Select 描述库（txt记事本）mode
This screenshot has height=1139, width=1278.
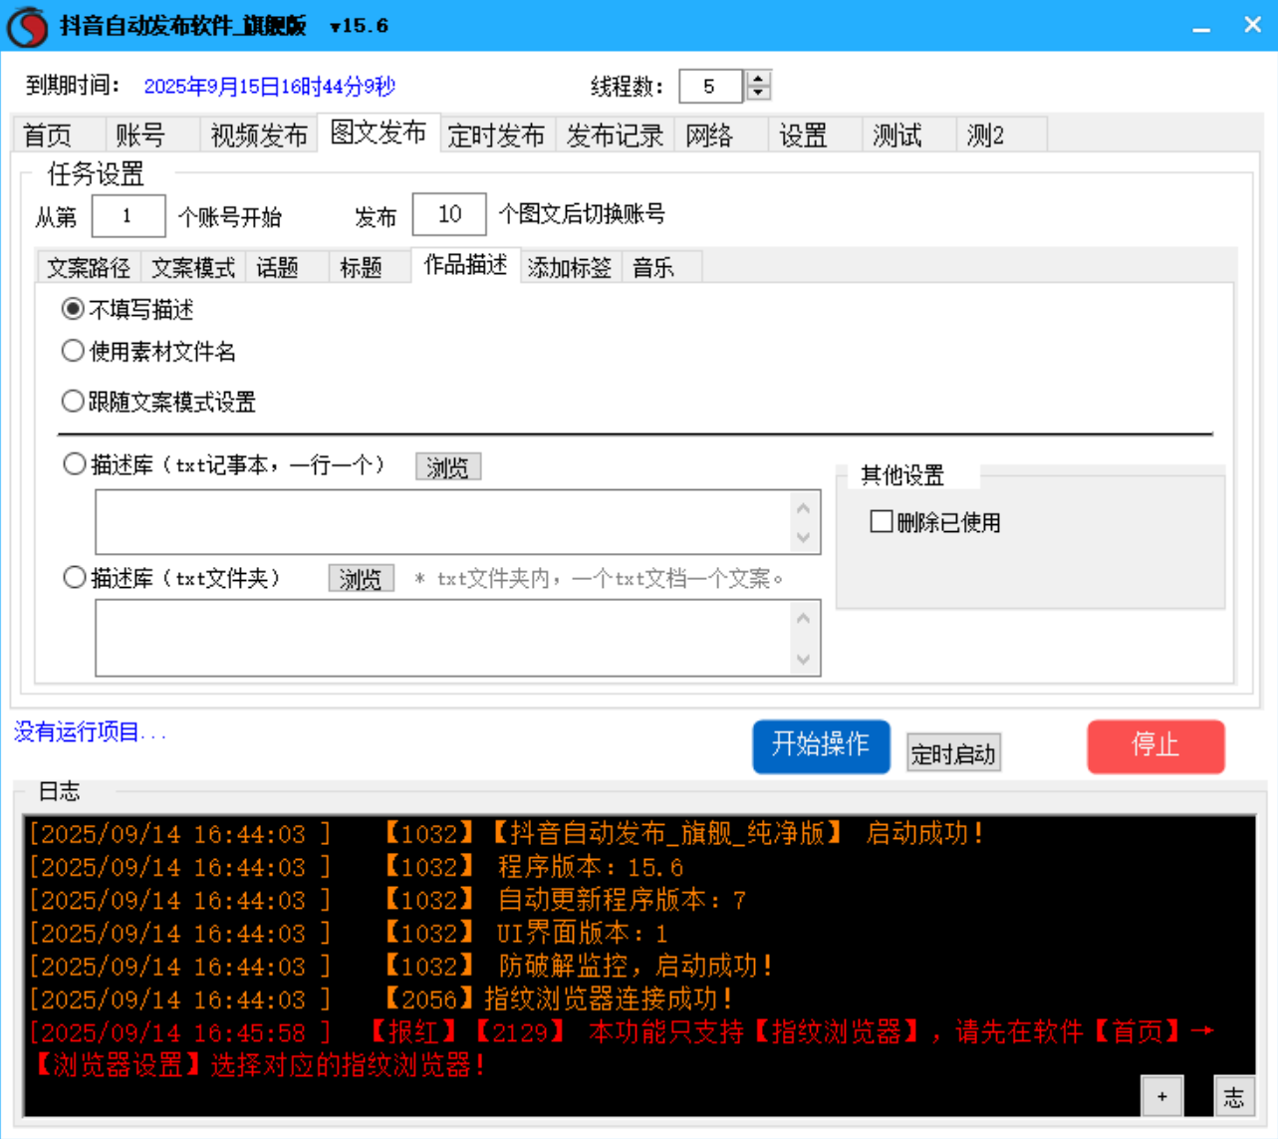tap(72, 464)
